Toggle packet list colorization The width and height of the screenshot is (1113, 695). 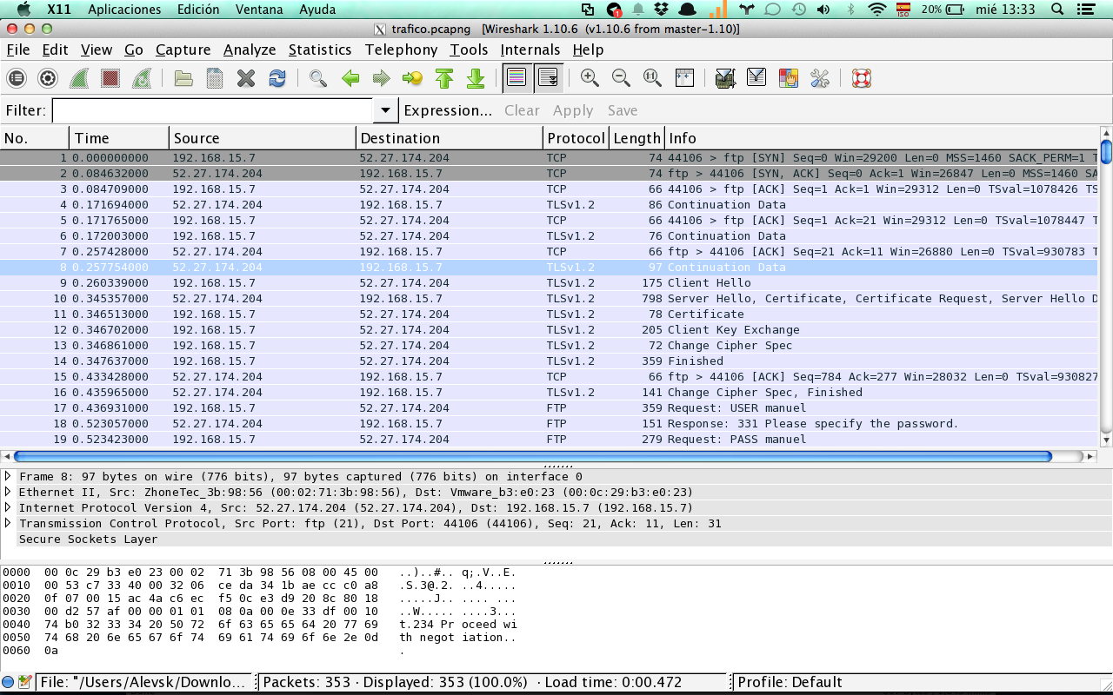tap(516, 77)
